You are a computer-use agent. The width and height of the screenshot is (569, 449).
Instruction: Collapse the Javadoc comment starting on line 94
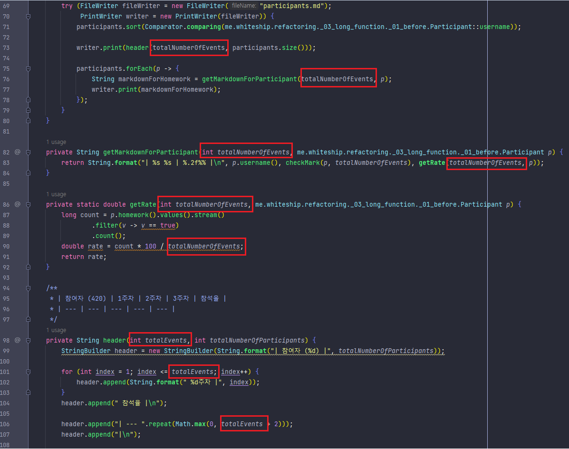(29, 288)
